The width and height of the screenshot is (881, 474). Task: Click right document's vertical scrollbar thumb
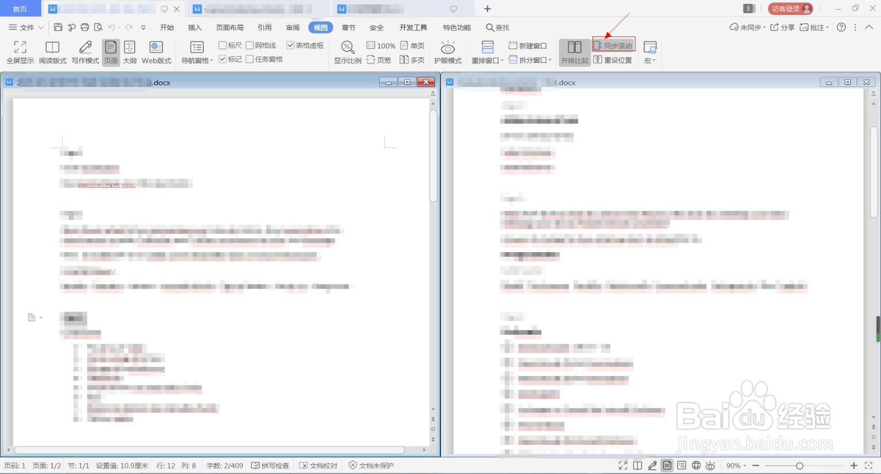click(874, 172)
